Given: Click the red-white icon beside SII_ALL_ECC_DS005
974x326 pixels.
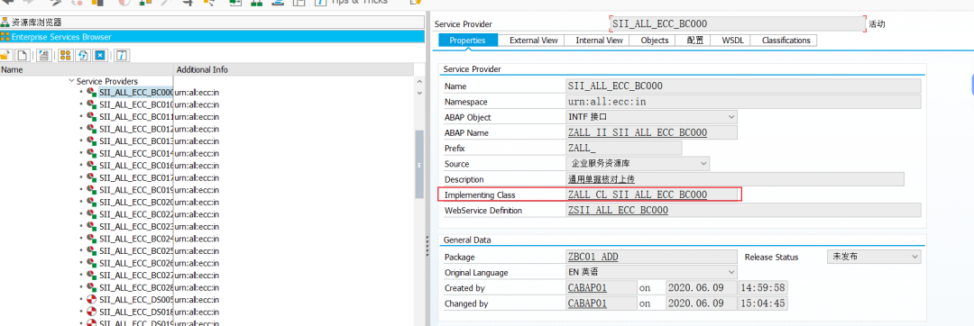Looking at the screenshot, I should click(x=91, y=299).
